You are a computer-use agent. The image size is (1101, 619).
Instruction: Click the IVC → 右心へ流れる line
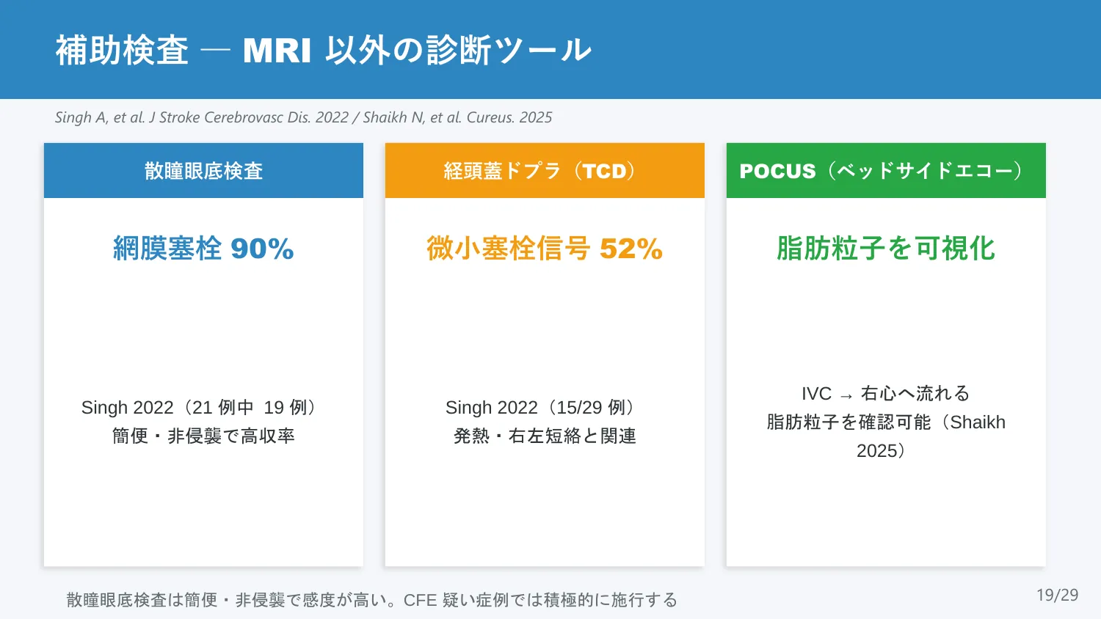click(x=886, y=394)
